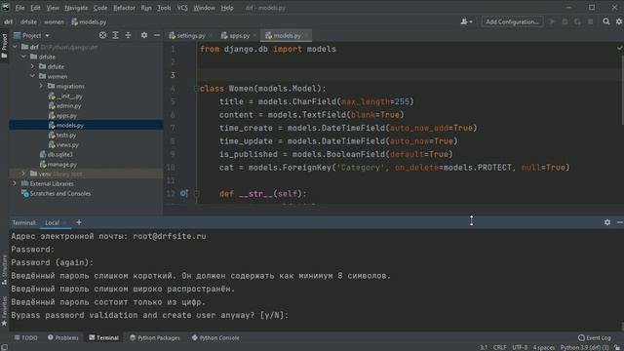Collapse the drf root folder
The height and width of the screenshot is (351, 624).
16,47
